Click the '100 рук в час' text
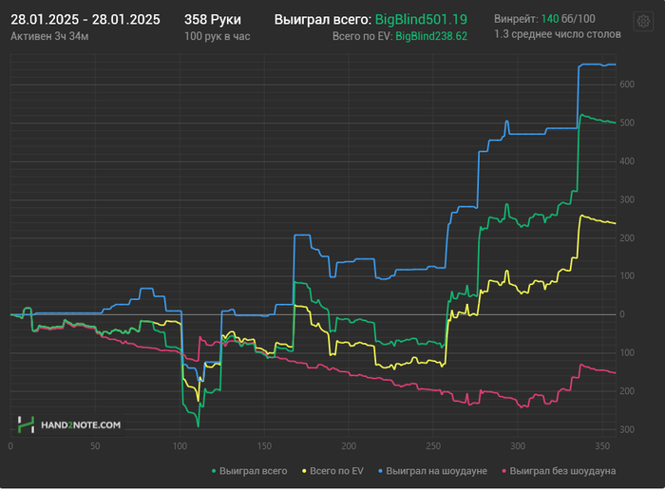Viewport: 665px width, 490px height. click(x=218, y=36)
